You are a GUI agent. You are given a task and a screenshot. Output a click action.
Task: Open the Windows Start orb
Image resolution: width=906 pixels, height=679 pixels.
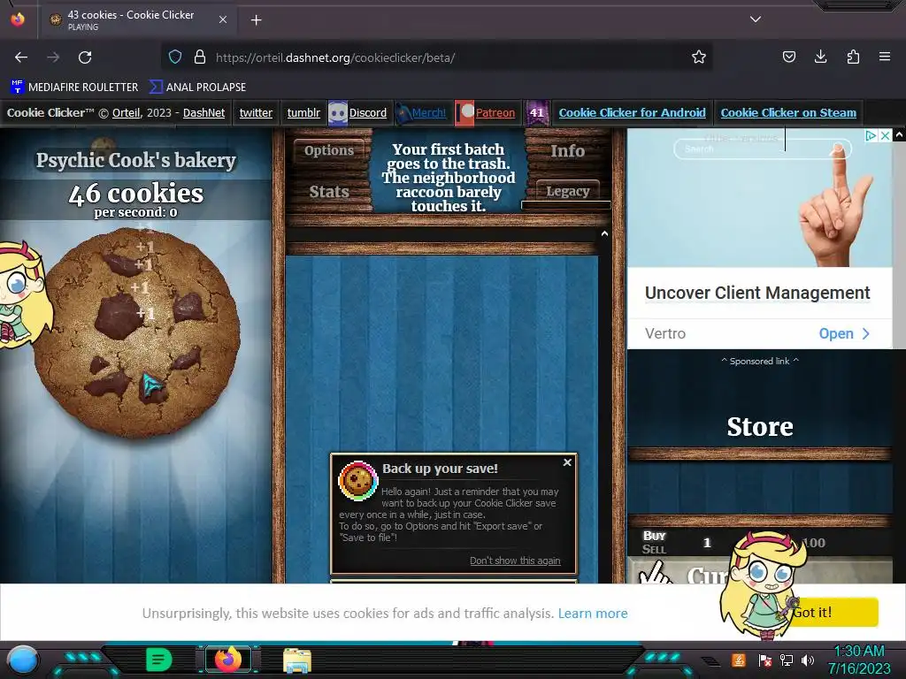pyautogui.click(x=23, y=660)
